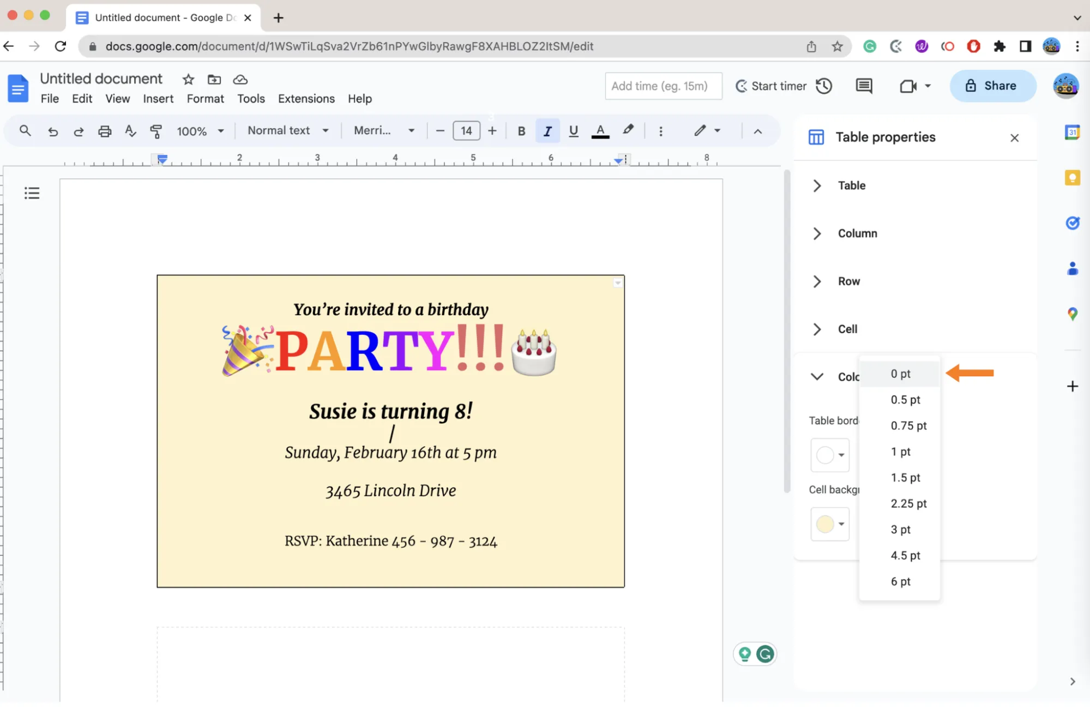Viewport: 1090px width, 709px height.
Task: Increase font size with plus button
Action: pyautogui.click(x=492, y=131)
